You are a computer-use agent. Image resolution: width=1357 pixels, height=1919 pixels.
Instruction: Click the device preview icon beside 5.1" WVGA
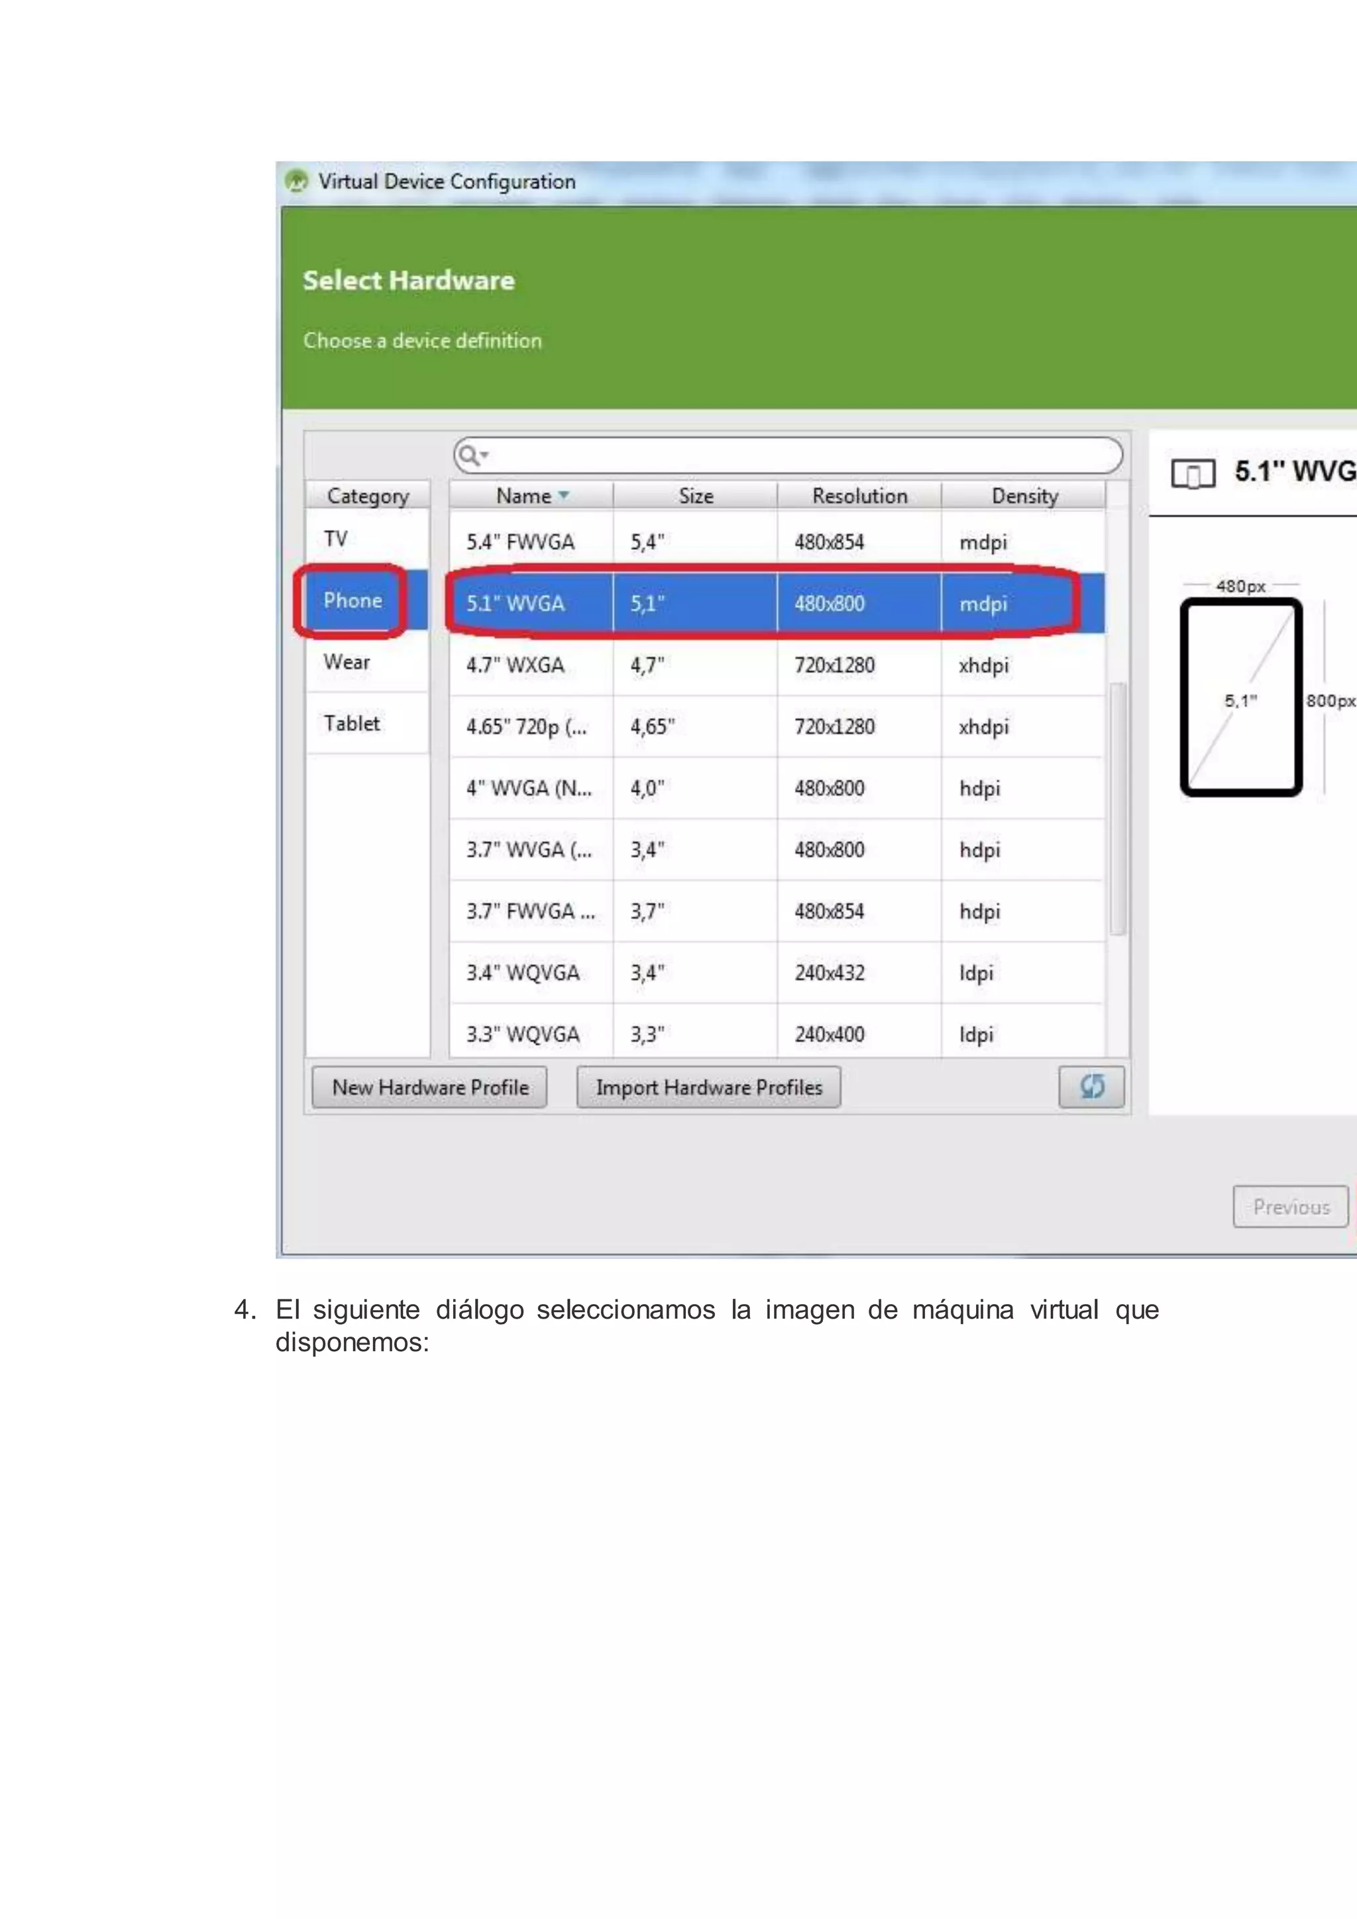pos(1193,474)
